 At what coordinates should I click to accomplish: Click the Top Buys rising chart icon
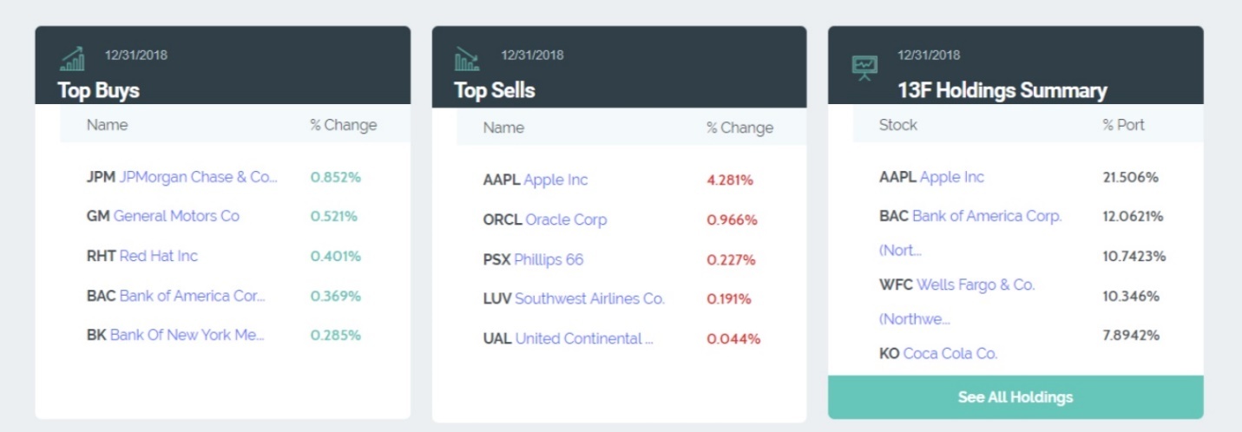[x=72, y=59]
